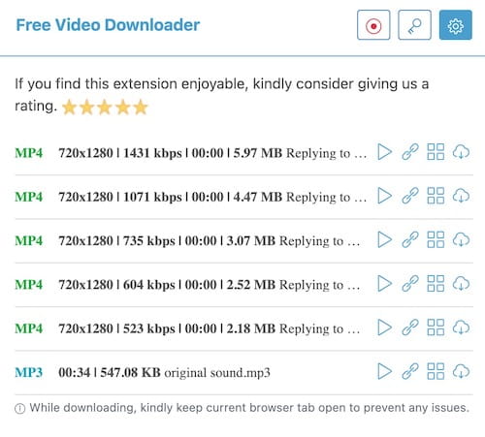The image size is (485, 437).
Task: Select the 720x1280 735 kbps row text
Action: coord(210,241)
